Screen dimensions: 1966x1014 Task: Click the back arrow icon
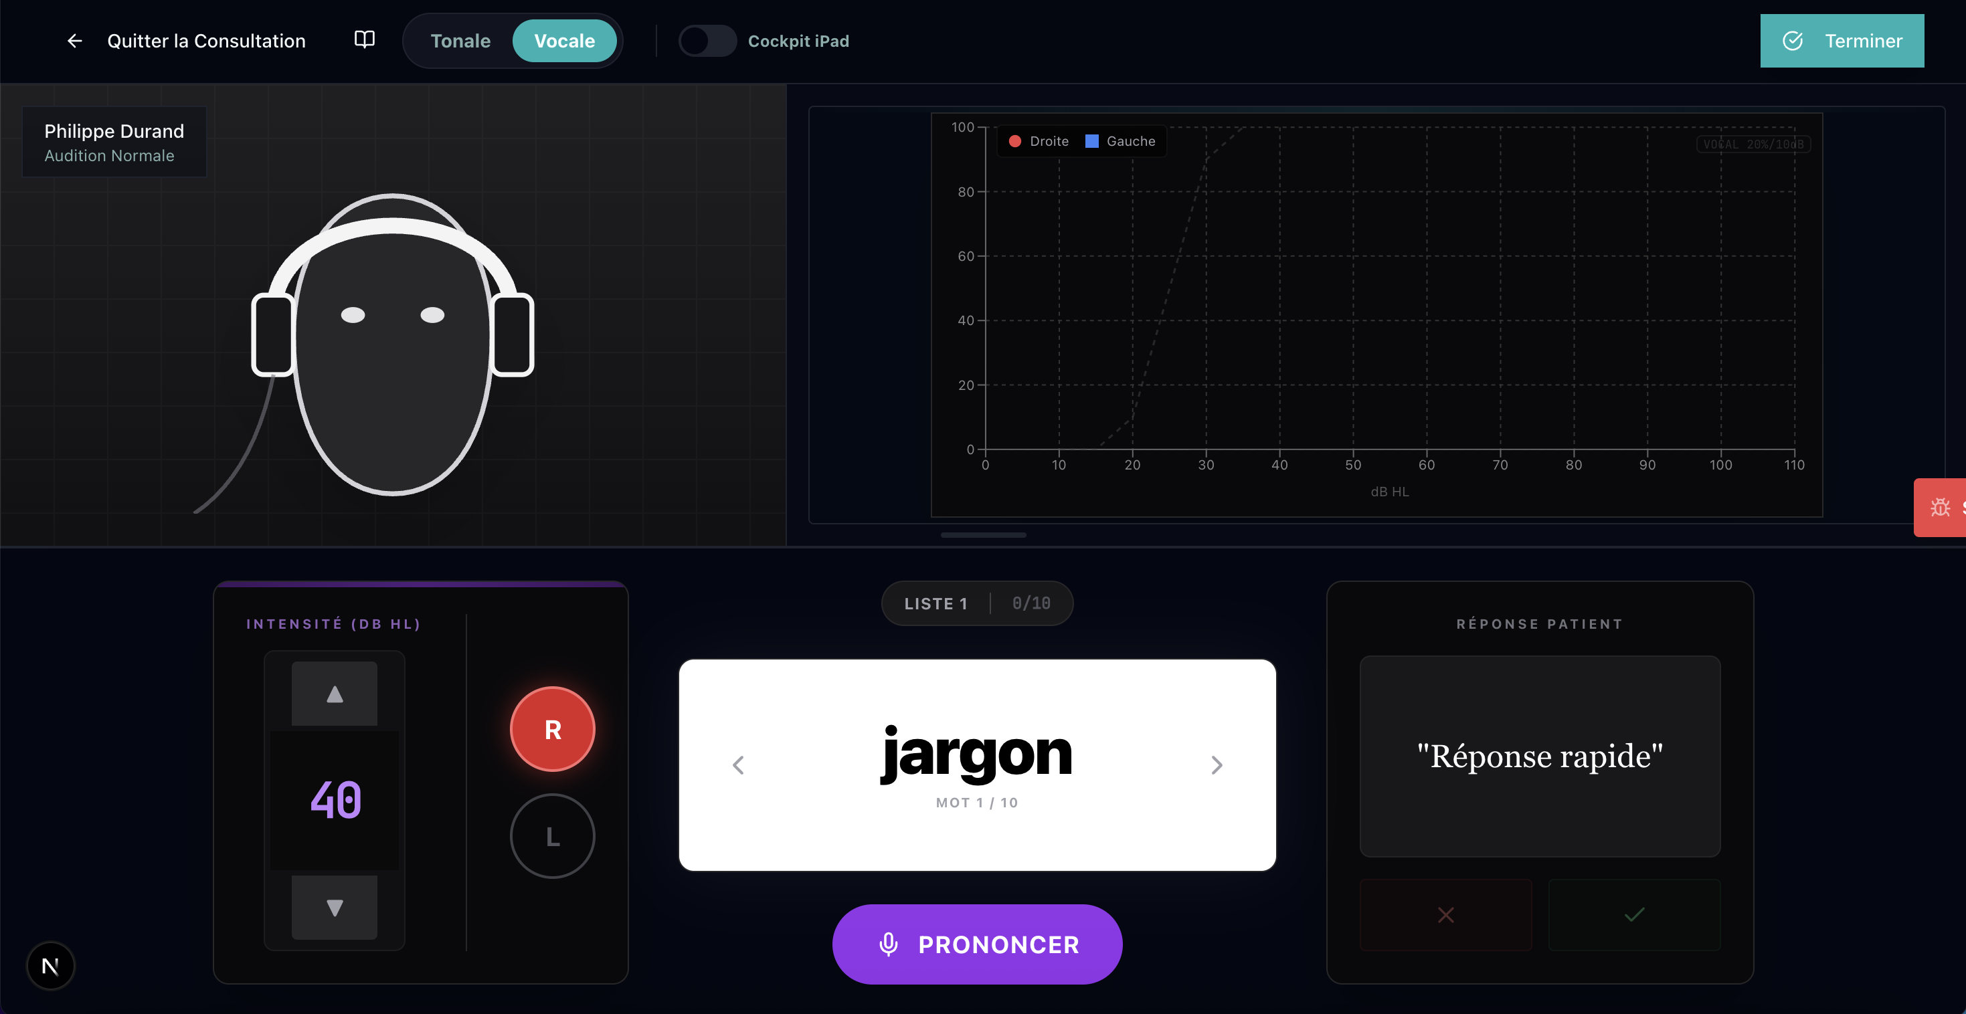tap(74, 41)
